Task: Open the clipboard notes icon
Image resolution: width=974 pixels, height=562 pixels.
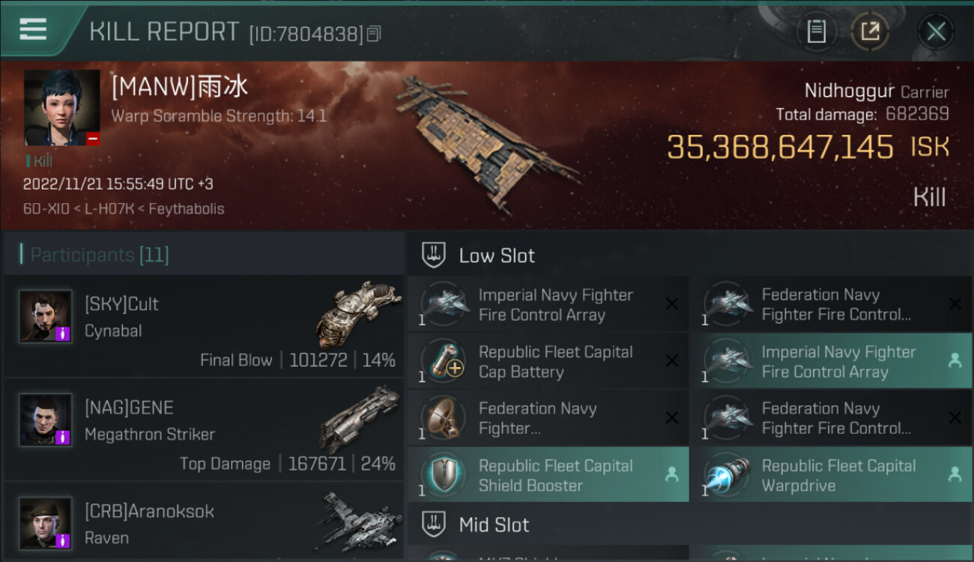Action: (x=816, y=31)
